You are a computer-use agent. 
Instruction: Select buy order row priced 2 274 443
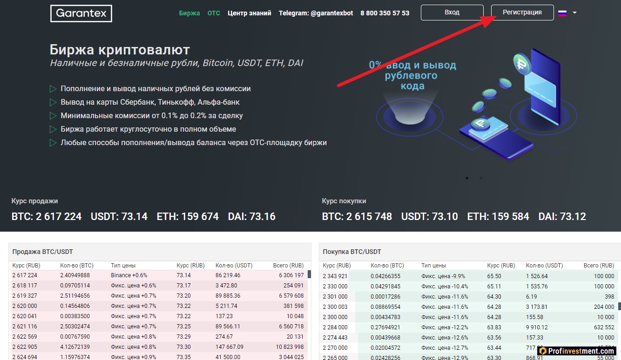(x=468, y=338)
